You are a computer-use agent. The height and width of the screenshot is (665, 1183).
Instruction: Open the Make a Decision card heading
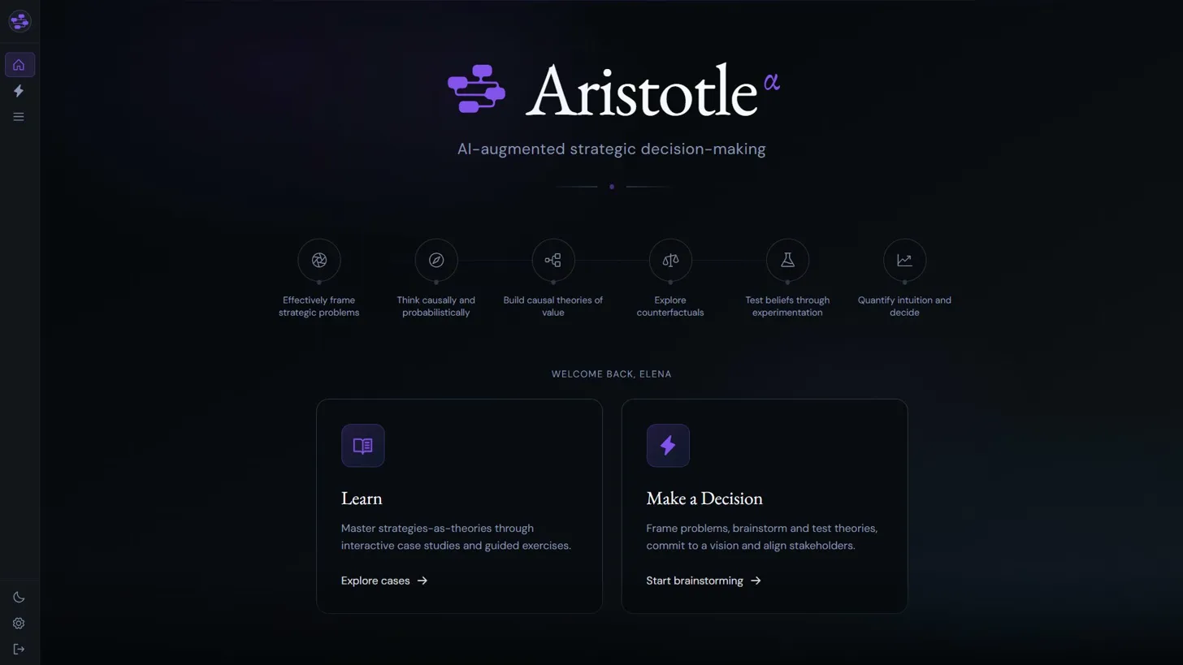tap(704, 498)
